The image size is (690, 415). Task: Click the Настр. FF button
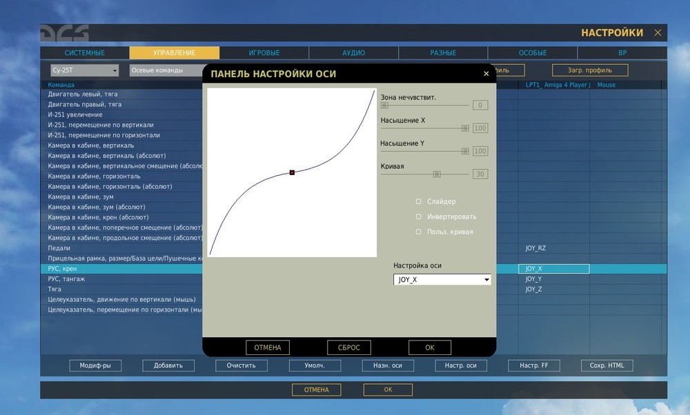tap(534, 365)
